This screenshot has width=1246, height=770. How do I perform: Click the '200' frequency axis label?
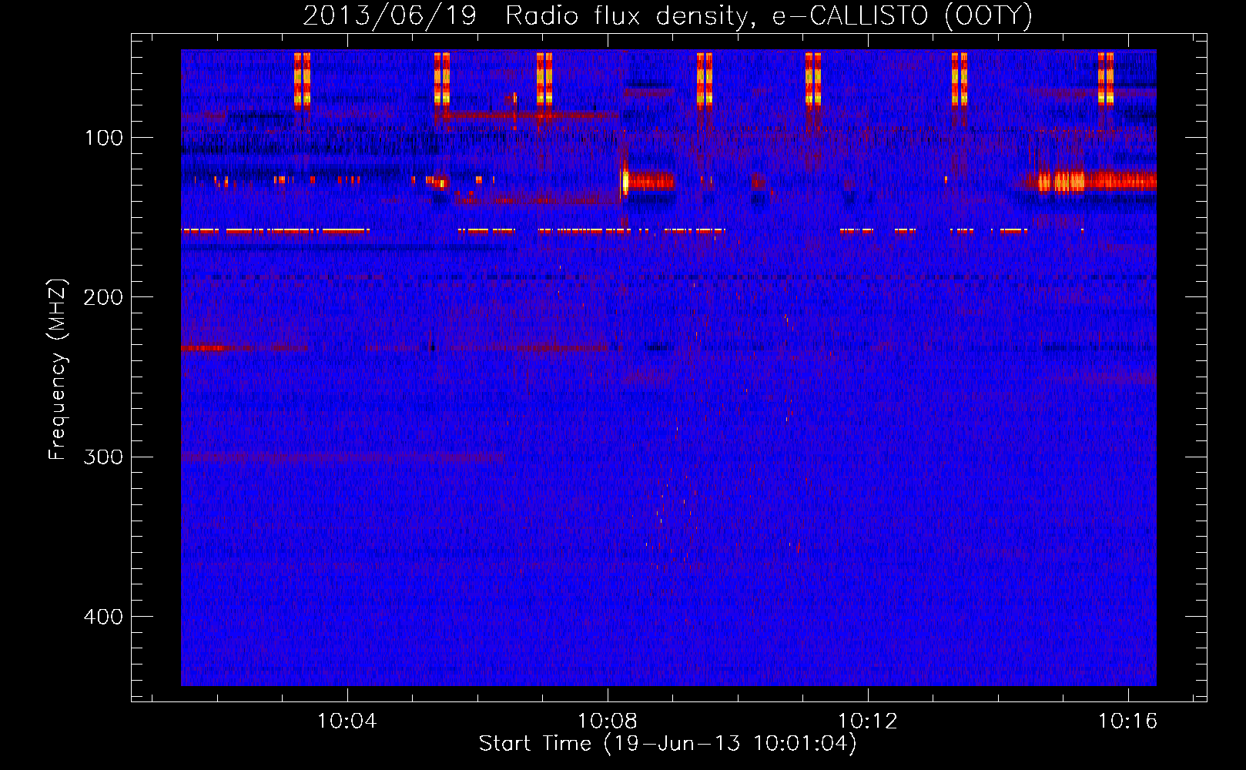(x=103, y=297)
